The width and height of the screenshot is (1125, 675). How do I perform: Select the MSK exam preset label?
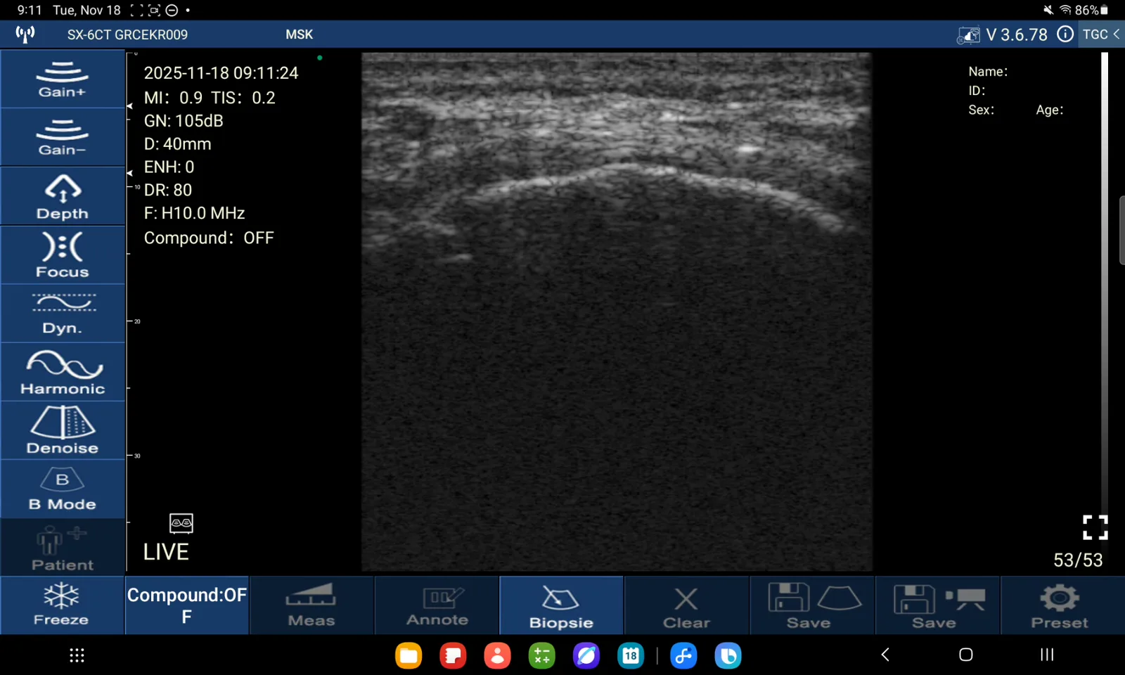299,34
